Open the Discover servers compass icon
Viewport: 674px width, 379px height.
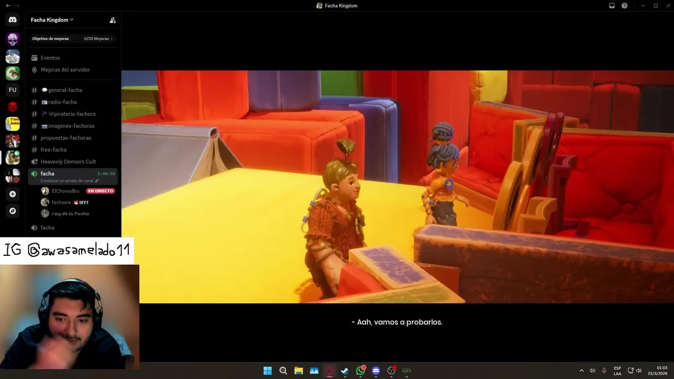point(13,211)
